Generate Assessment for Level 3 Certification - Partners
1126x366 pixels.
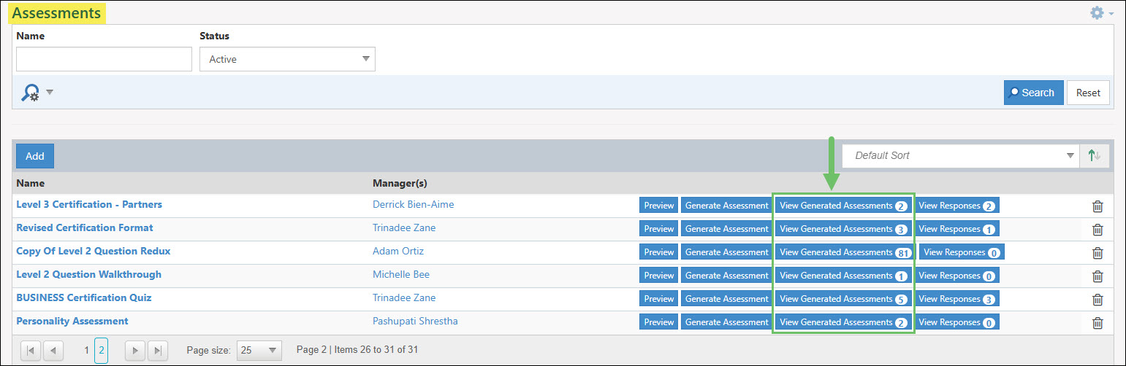click(727, 206)
